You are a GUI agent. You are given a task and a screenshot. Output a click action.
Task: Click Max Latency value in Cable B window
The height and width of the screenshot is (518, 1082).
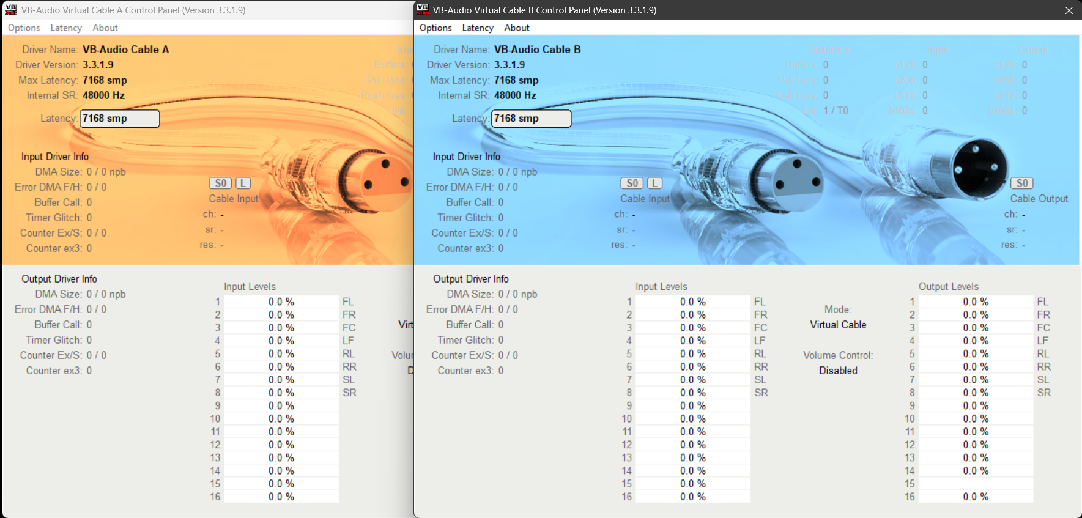pyautogui.click(x=517, y=80)
